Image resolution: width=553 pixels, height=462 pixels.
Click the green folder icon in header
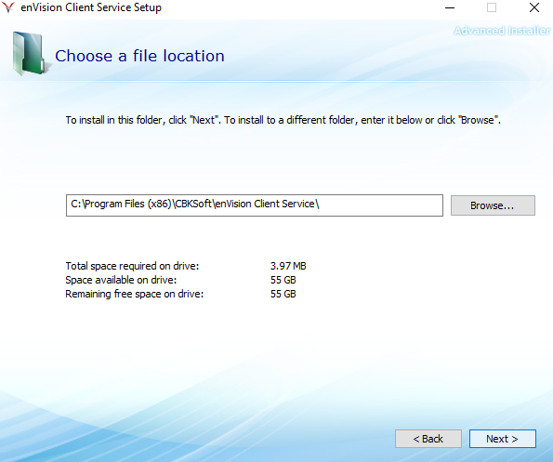point(29,54)
